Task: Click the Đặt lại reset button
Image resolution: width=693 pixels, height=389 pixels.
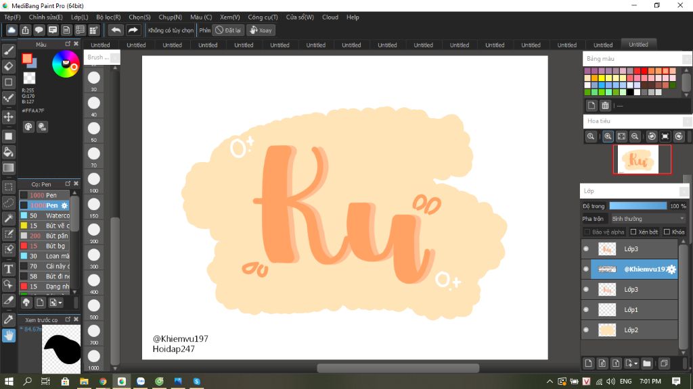Action: click(229, 30)
